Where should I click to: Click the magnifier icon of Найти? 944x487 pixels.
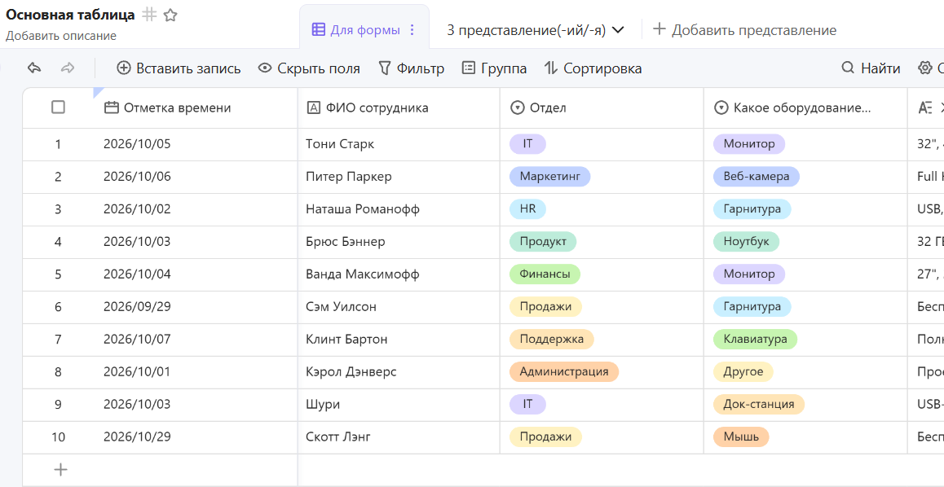pyautogui.click(x=848, y=68)
